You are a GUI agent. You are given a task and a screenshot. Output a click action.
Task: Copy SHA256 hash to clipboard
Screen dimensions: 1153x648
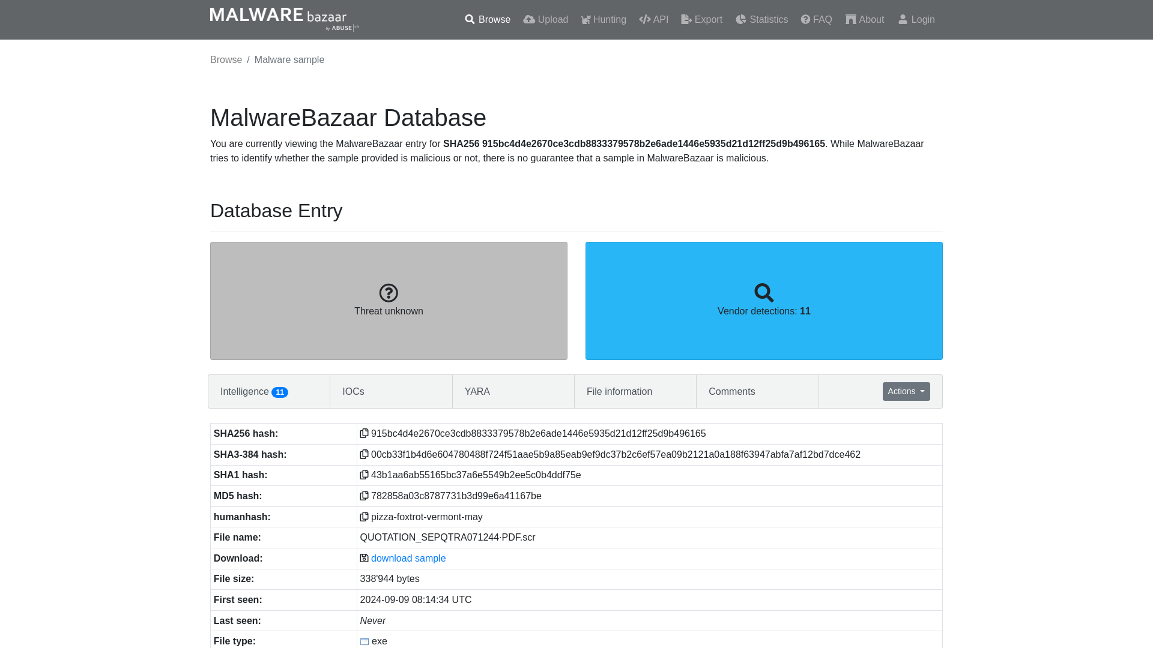(x=365, y=434)
